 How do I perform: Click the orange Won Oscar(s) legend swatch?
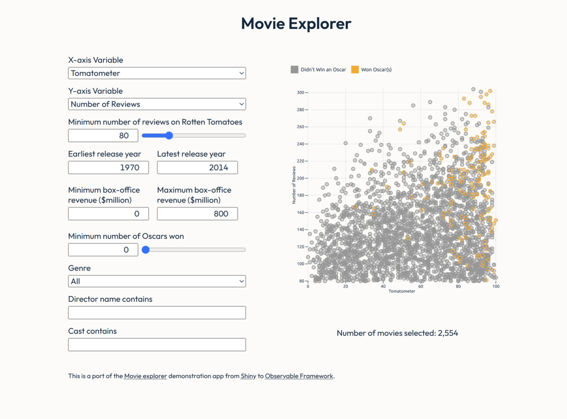tap(355, 69)
